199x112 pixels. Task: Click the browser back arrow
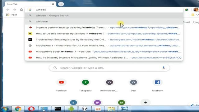click(x=8, y=10)
